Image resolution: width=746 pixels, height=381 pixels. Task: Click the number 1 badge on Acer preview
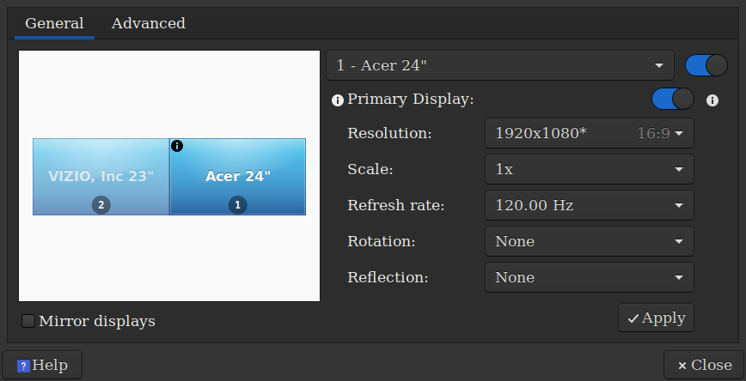(x=238, y=205)
